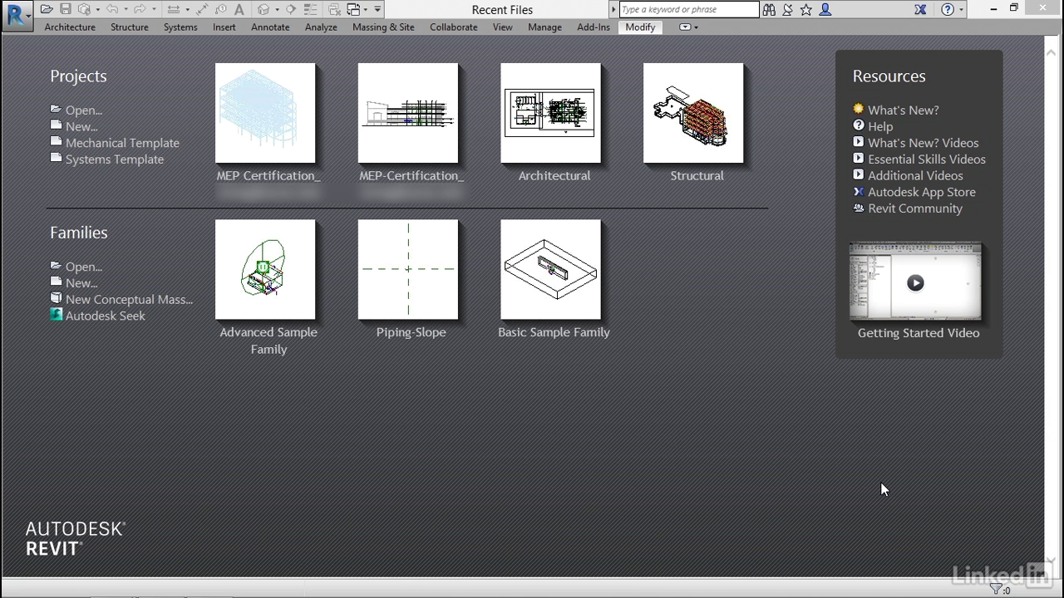Open Customize Quick Access Toolbar dropdown
The image size is (1064, 598).
(377, 9)
